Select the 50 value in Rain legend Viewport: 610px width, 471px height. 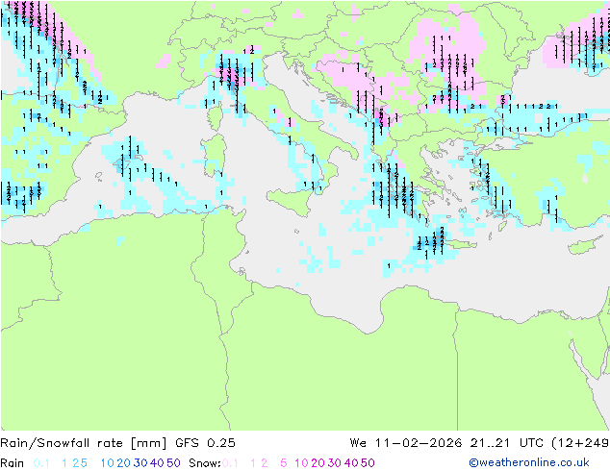point(173,463)
